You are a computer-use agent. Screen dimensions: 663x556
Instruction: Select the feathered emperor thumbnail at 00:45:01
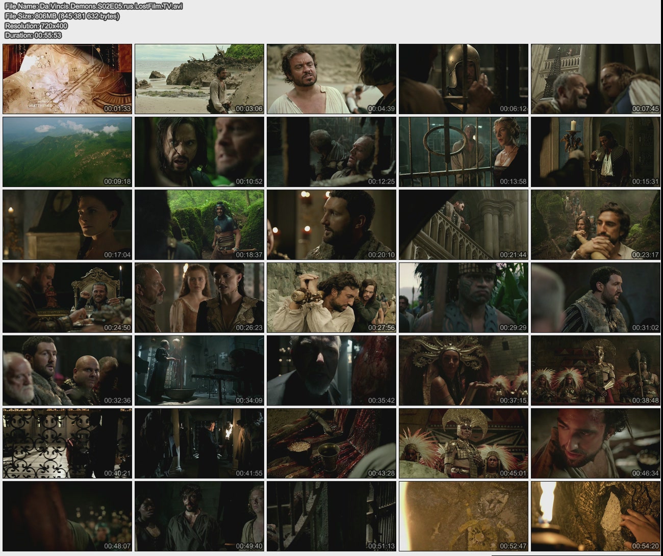coord(463,443)
